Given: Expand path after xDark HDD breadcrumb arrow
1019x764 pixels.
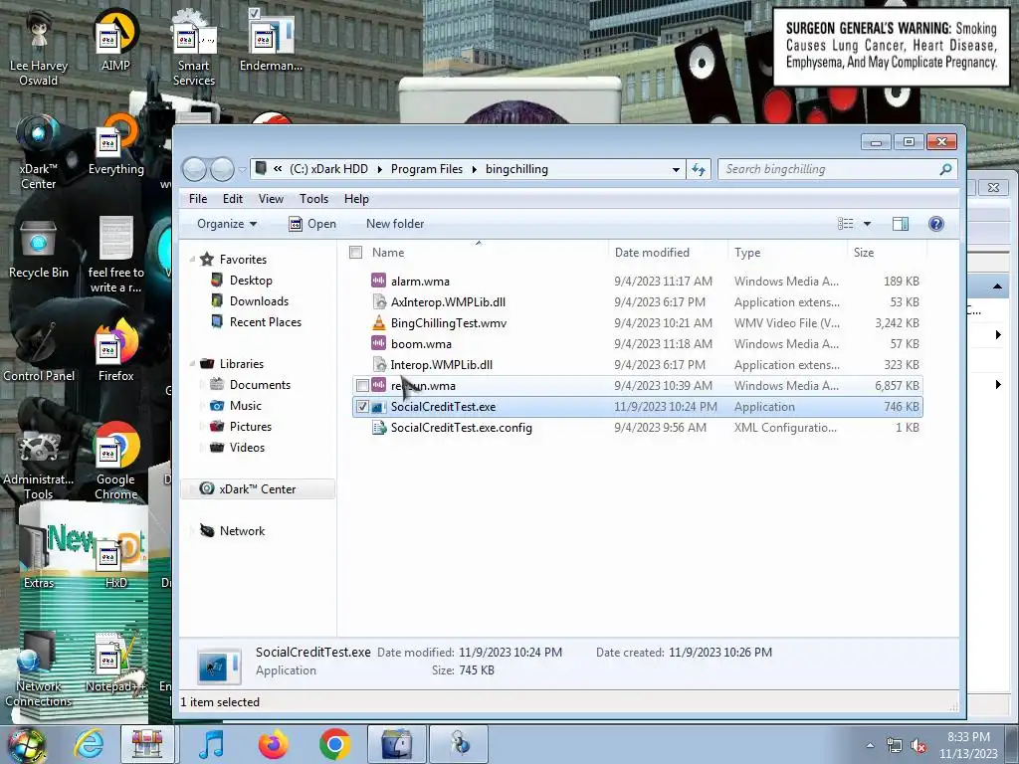Looking at the screenshot, I should tap(379, 169).
